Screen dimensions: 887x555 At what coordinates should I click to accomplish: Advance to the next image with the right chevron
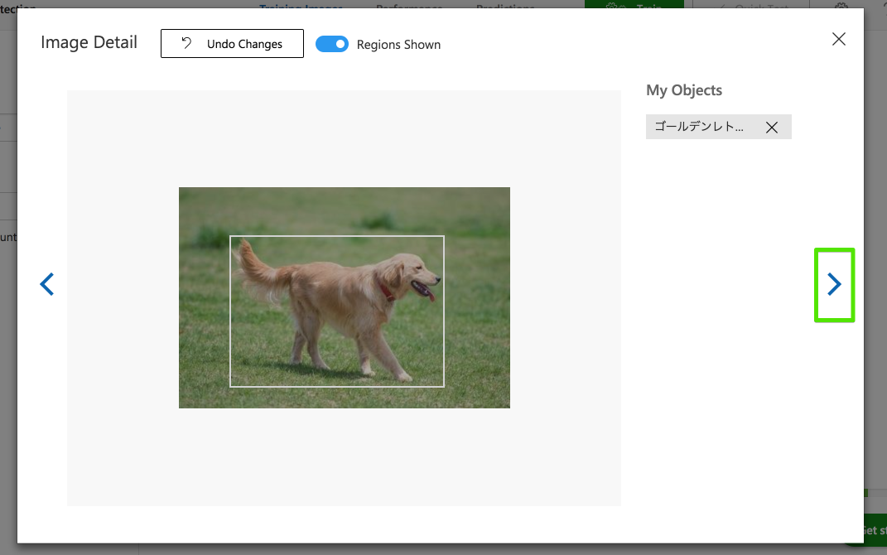coord(834,284)
